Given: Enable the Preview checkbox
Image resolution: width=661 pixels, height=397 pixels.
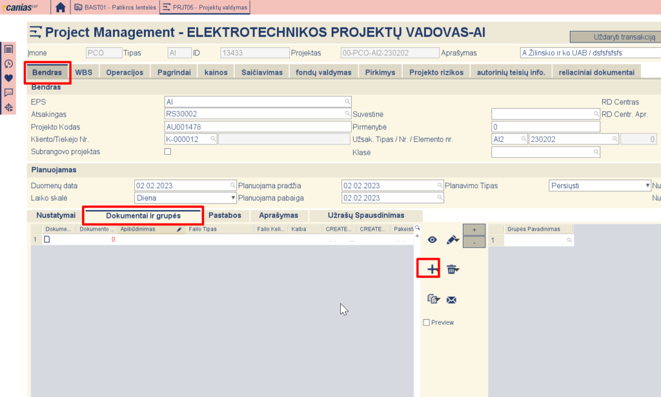Looking at the screenshot, I should point(426,322).
